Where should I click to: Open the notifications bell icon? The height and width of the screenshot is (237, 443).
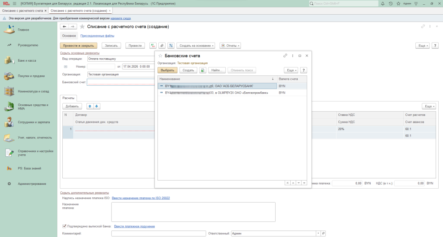pos(382,3)
